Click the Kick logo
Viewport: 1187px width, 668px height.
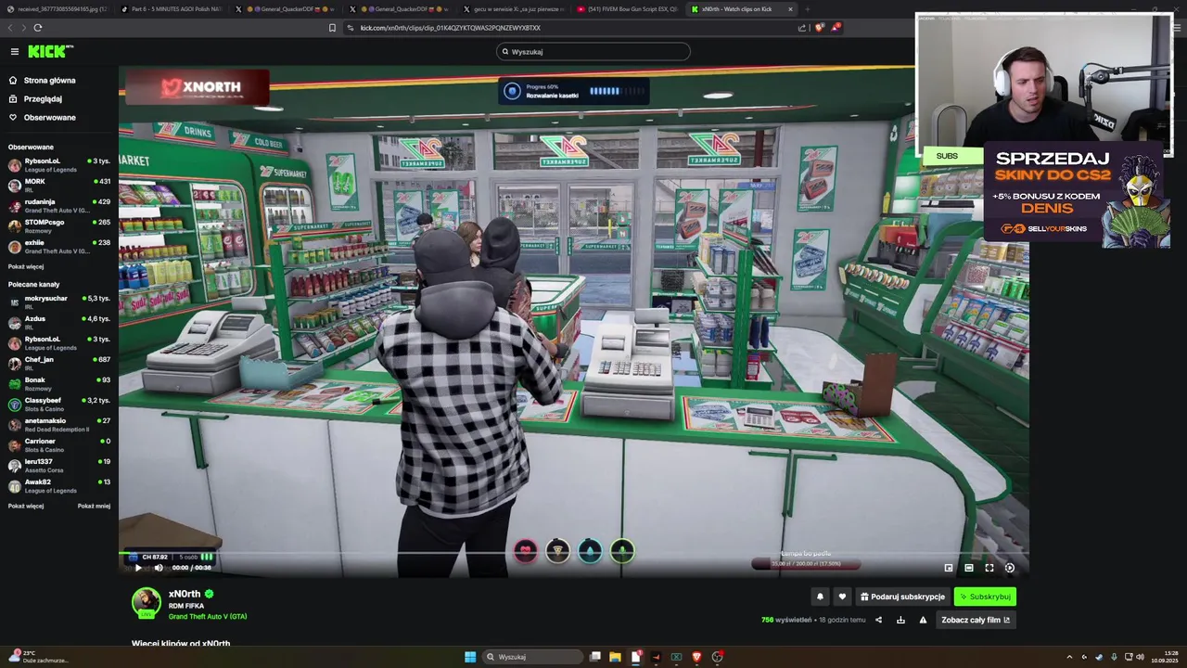coord(48,52)
